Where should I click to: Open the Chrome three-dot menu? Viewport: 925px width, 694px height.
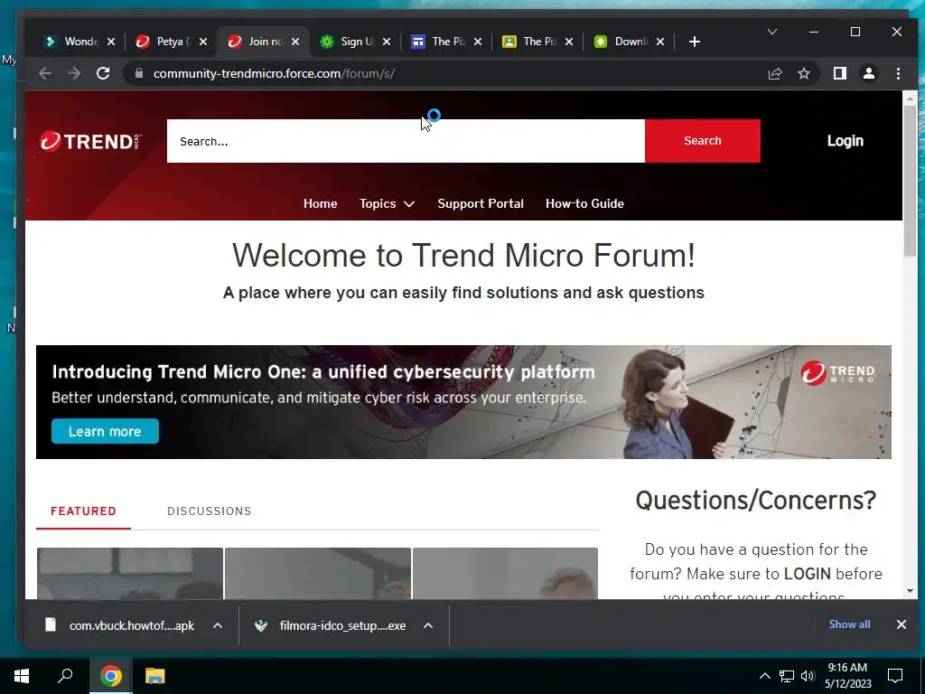coord(898,73)
